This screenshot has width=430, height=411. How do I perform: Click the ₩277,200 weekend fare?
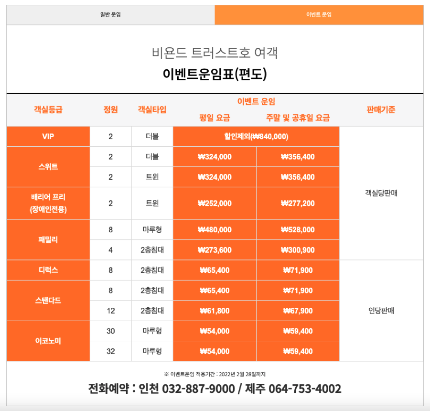click(298, 203)
